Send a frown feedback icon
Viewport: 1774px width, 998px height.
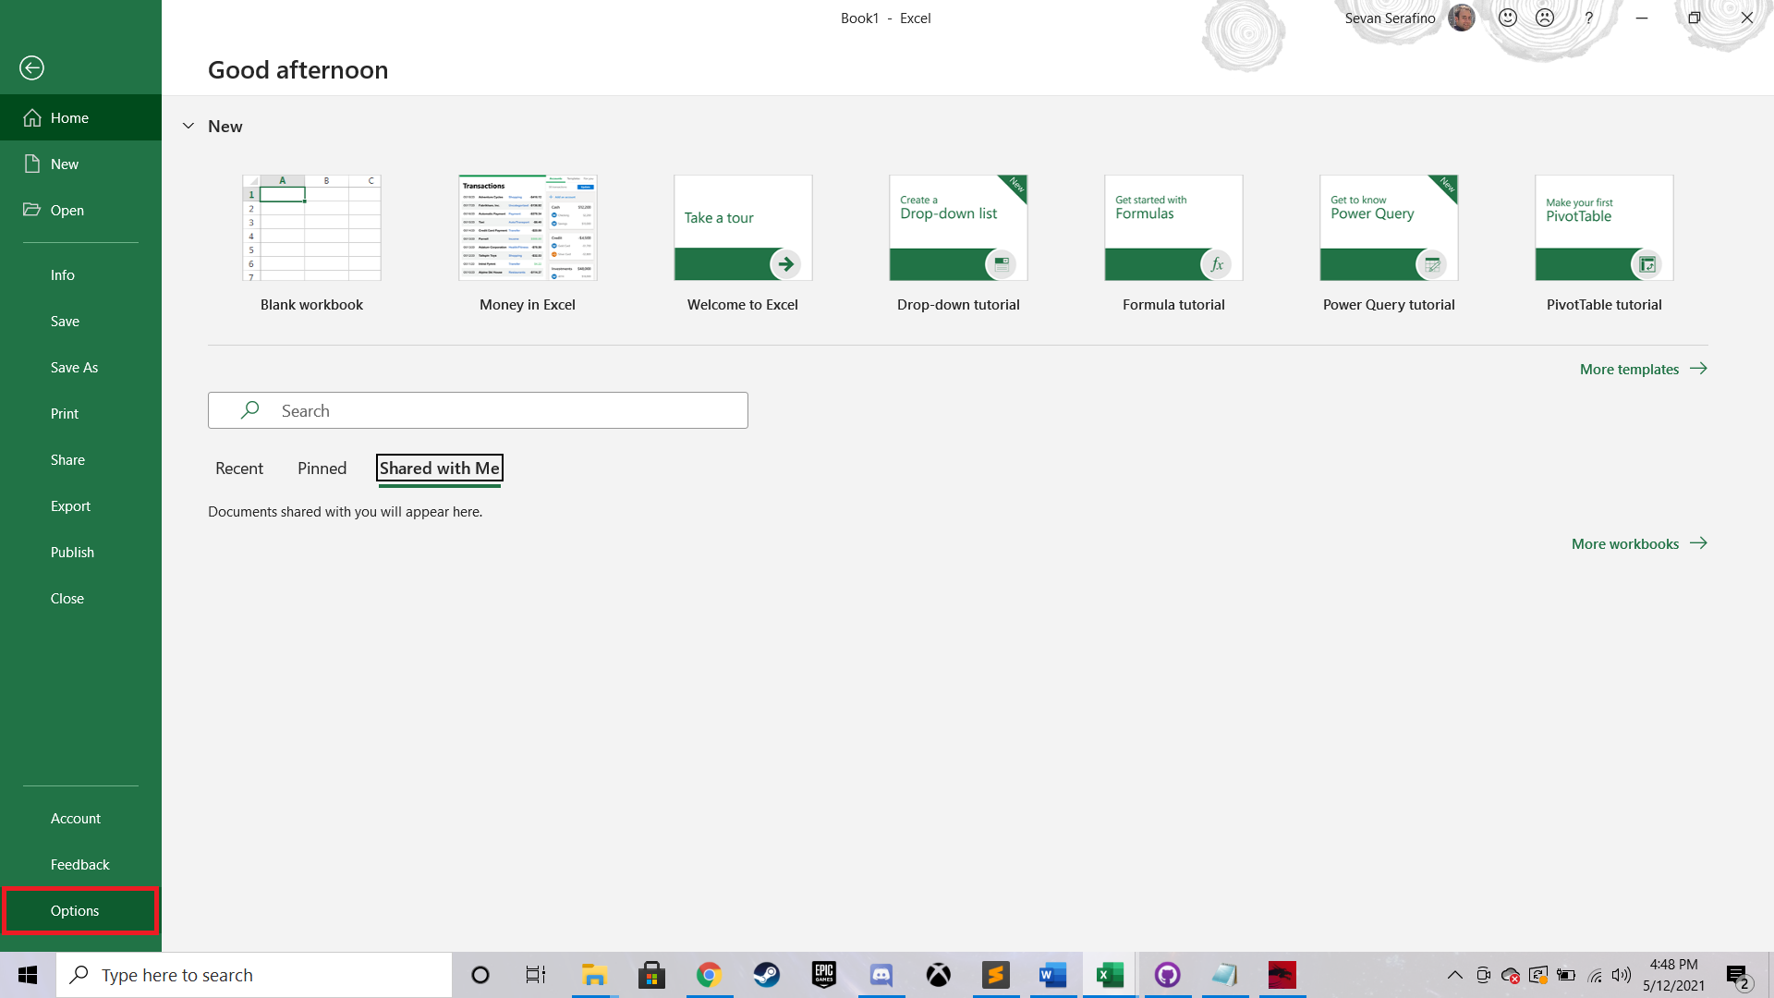1545,18
